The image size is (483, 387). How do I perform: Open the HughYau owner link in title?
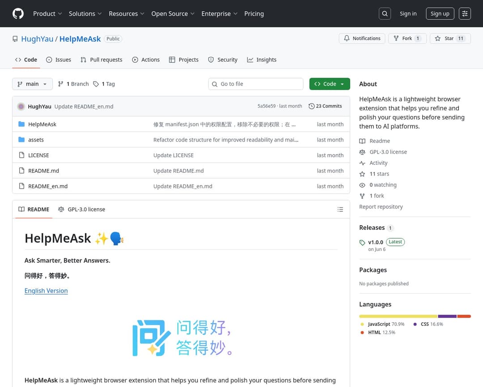[x=37, y=39]
